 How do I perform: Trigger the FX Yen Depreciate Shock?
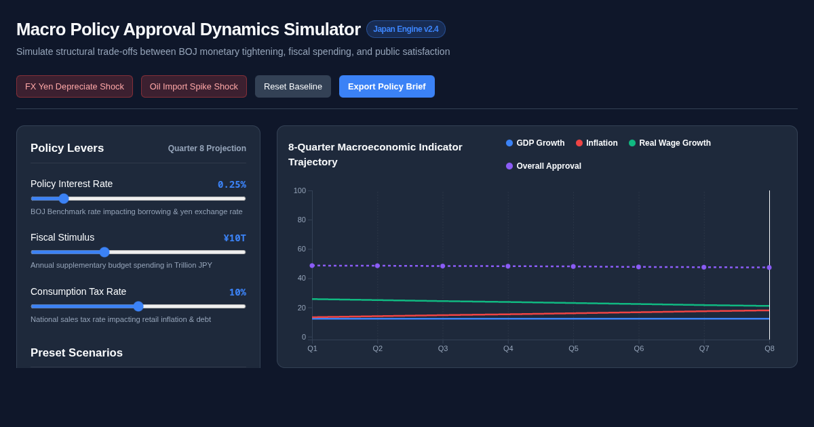[x=75, y=86]
